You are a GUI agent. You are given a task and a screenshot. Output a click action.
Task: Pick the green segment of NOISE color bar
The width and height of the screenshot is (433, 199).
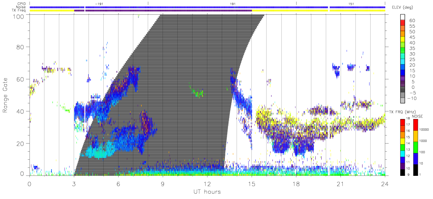point(415,147)
